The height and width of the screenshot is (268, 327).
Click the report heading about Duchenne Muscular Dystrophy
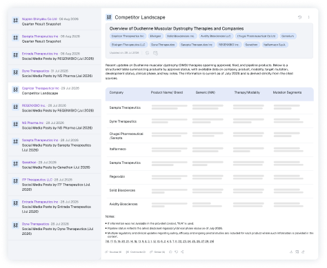177,28
